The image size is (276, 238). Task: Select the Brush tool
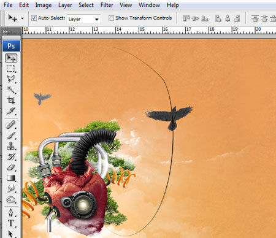coord(11,136)
